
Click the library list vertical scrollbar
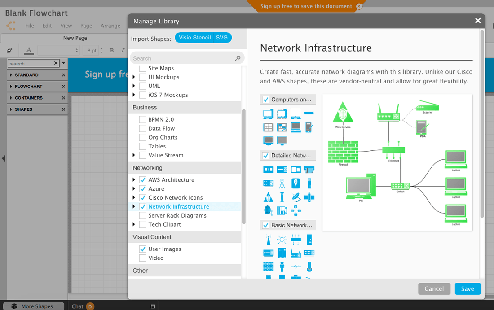[243, 166]
